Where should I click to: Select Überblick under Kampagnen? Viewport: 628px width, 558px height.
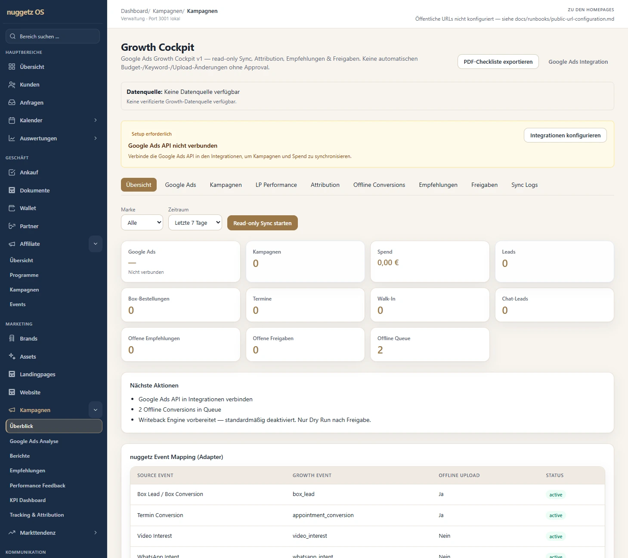[54, 426]
